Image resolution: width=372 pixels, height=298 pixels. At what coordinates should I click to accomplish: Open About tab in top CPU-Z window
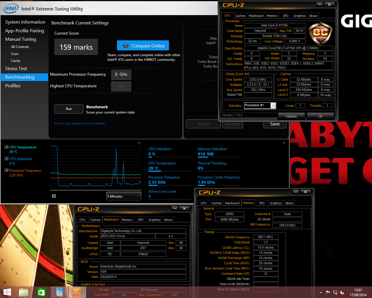point(313,16)
